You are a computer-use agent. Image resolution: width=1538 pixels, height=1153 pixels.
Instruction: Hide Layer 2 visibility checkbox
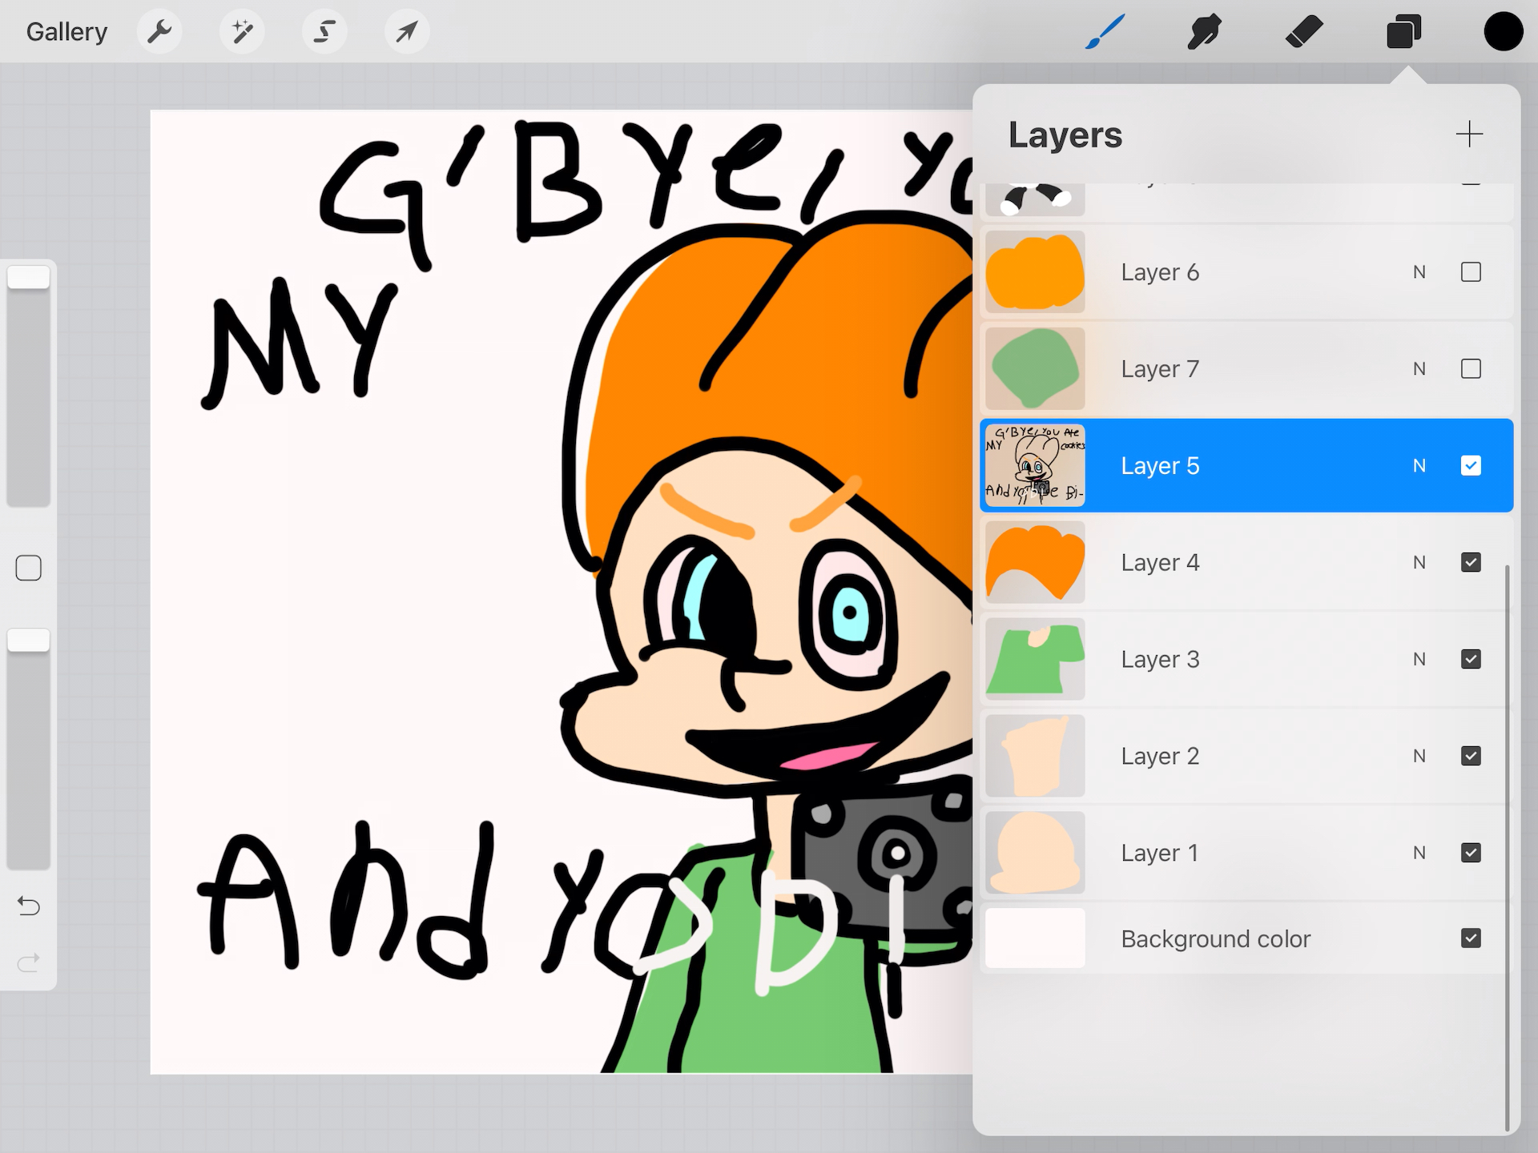coord(1471,756)
